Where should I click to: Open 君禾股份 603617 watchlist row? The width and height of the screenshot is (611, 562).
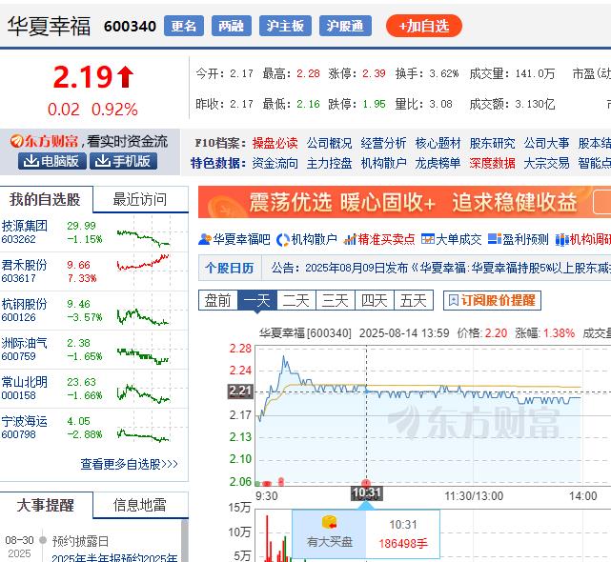point(94,271)
